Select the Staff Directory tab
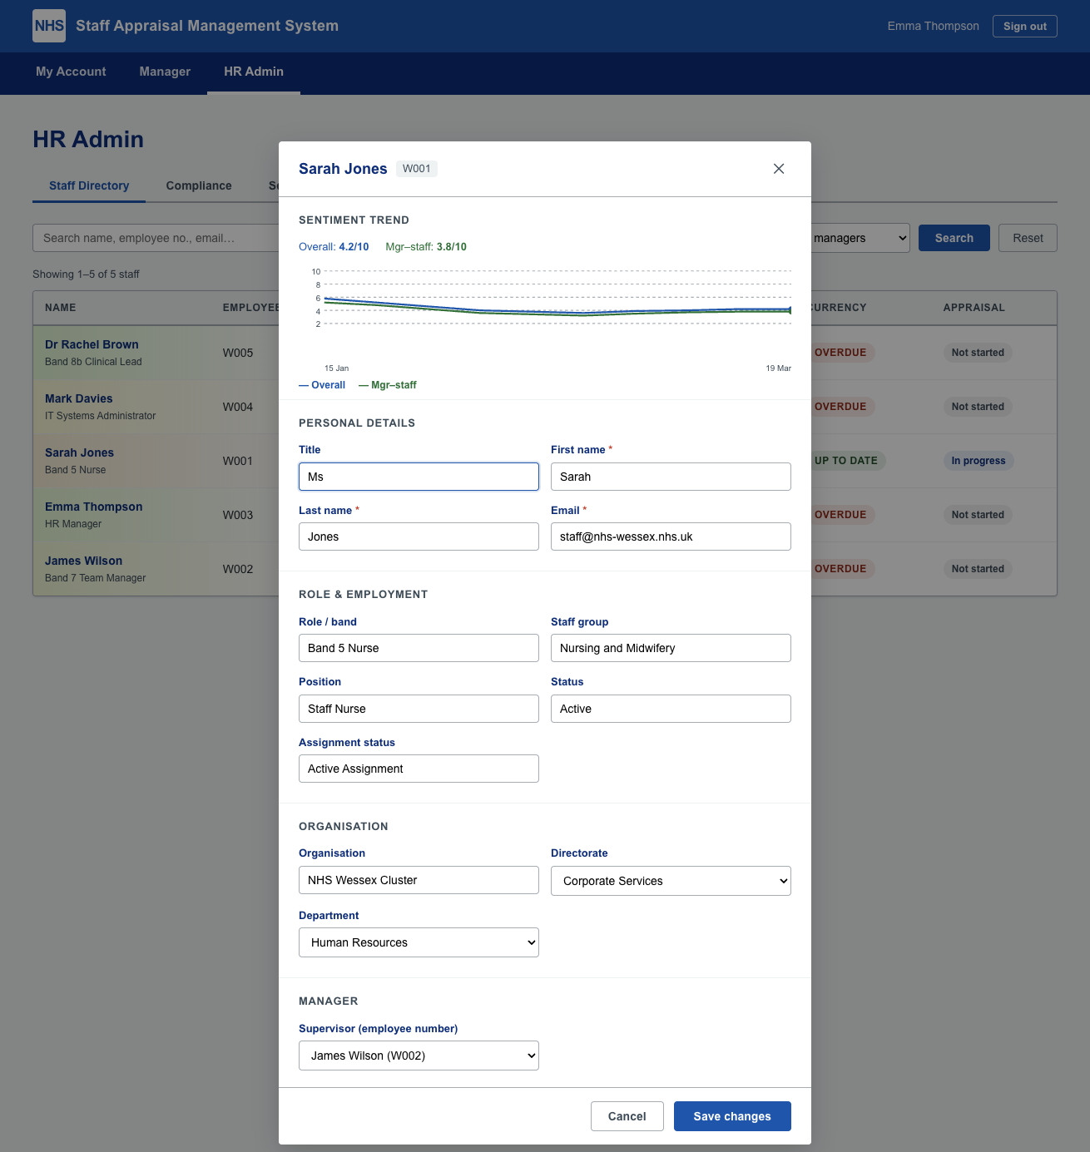Screen dimensions: 1090x1152 tap(88, 185)
